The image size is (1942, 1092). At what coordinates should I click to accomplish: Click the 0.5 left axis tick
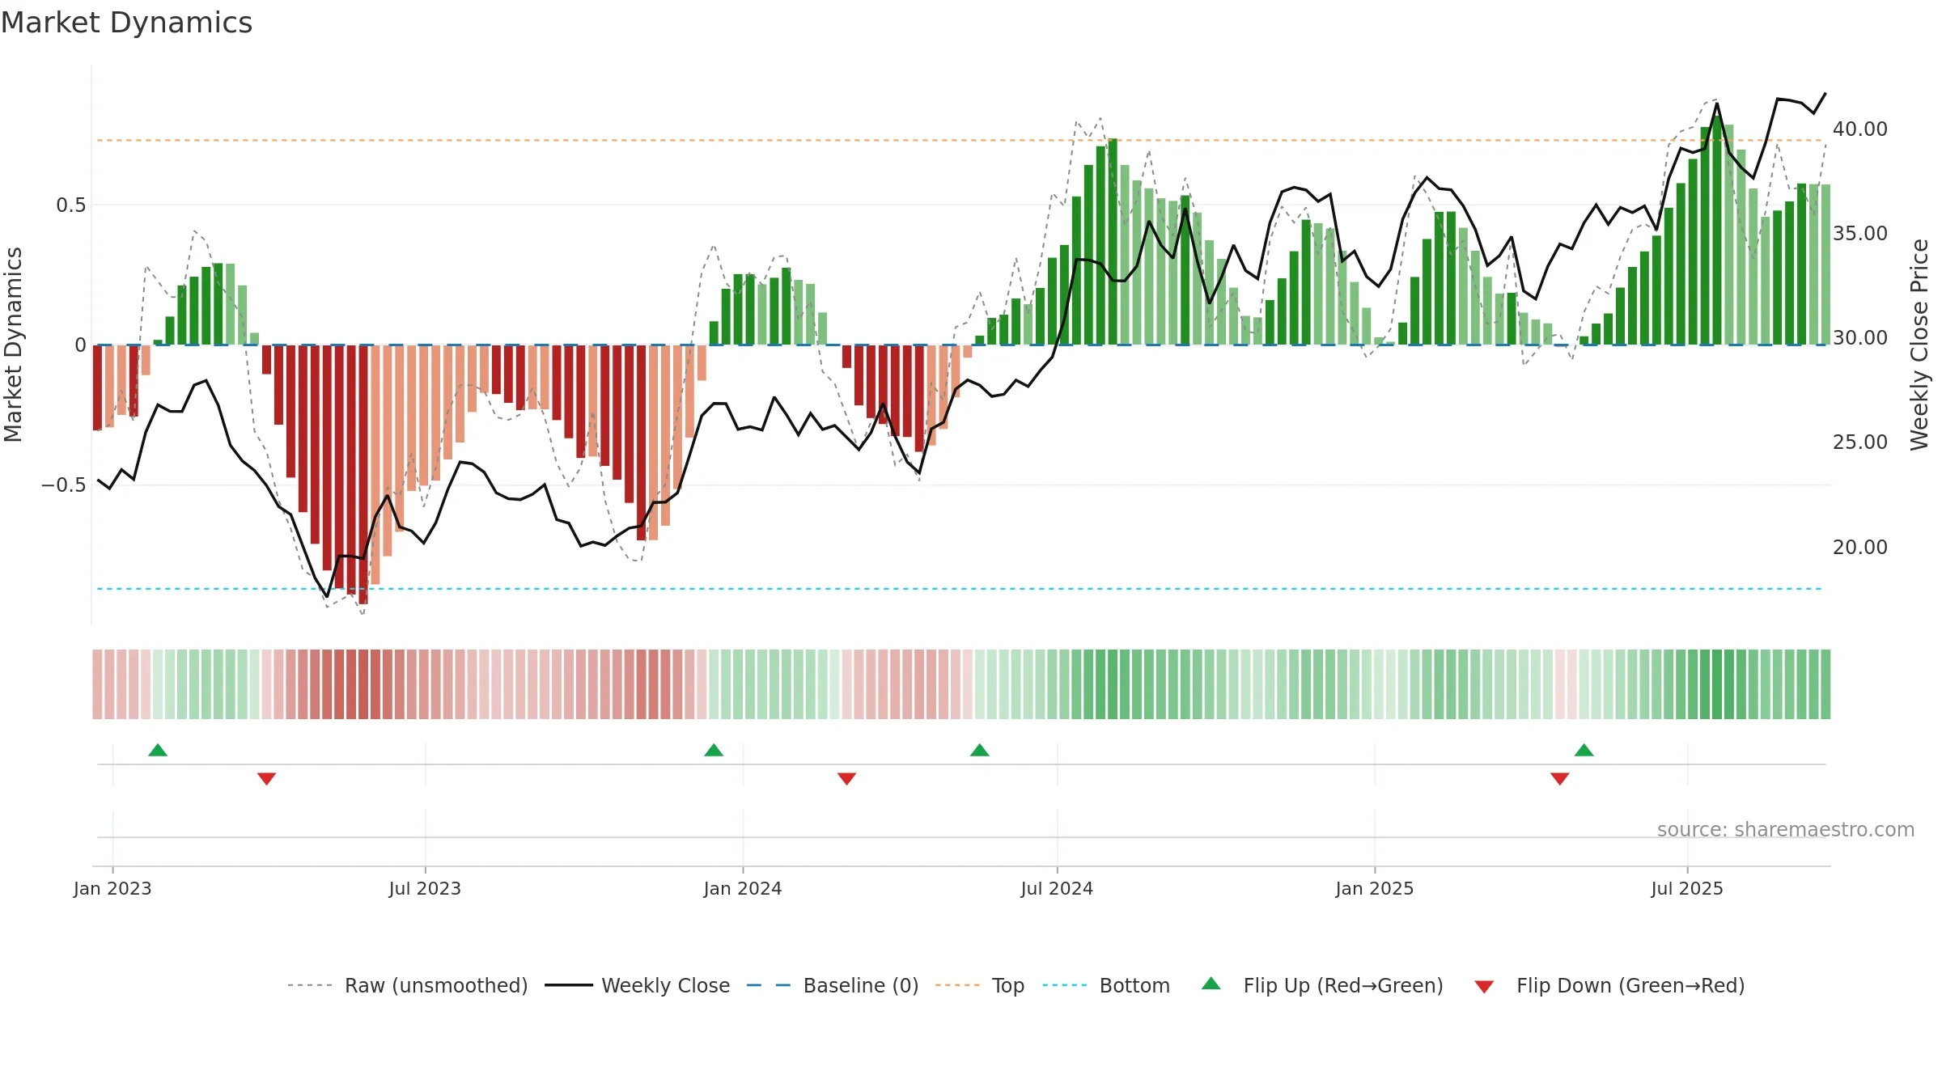71,205
